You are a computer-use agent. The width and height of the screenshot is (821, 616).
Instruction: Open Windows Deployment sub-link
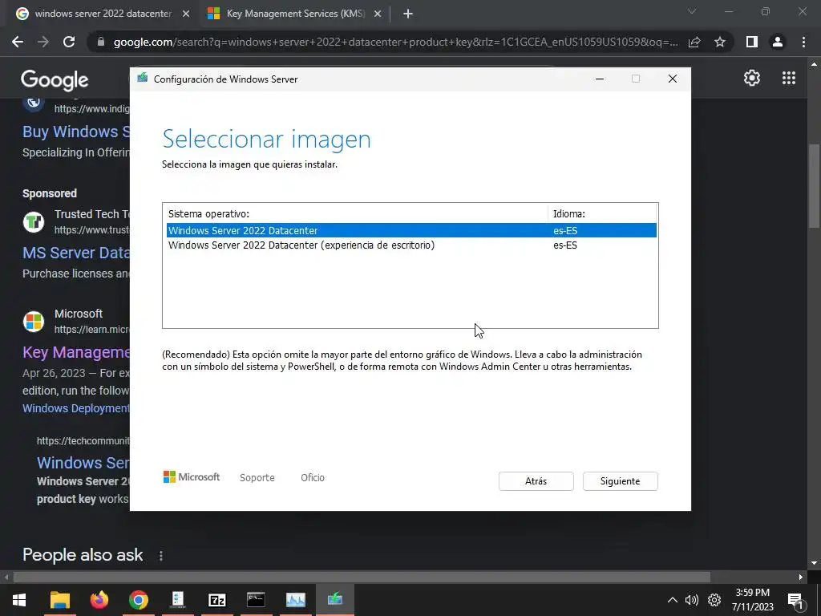coord(76,408)
